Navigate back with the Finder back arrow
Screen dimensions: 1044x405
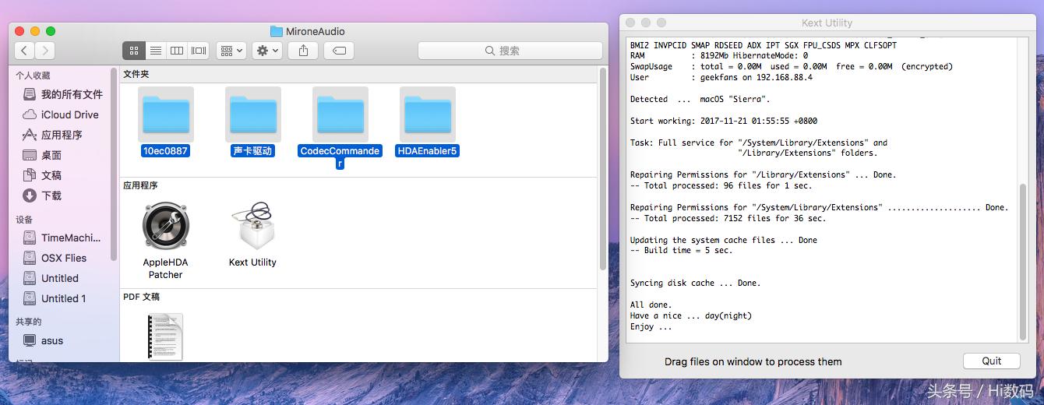tap(25, 51)
